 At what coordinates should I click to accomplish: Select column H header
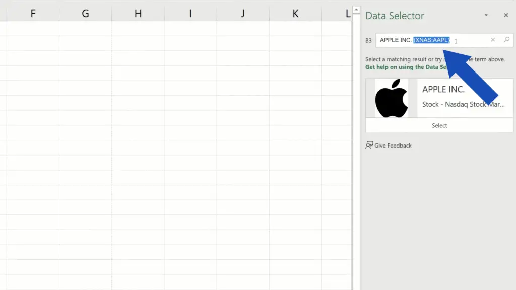138,14
